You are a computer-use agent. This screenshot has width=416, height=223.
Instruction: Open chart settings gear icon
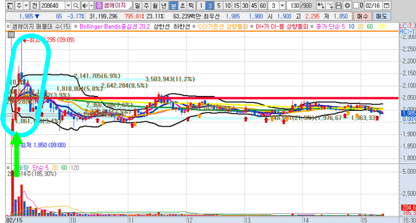tap(348, 5)
